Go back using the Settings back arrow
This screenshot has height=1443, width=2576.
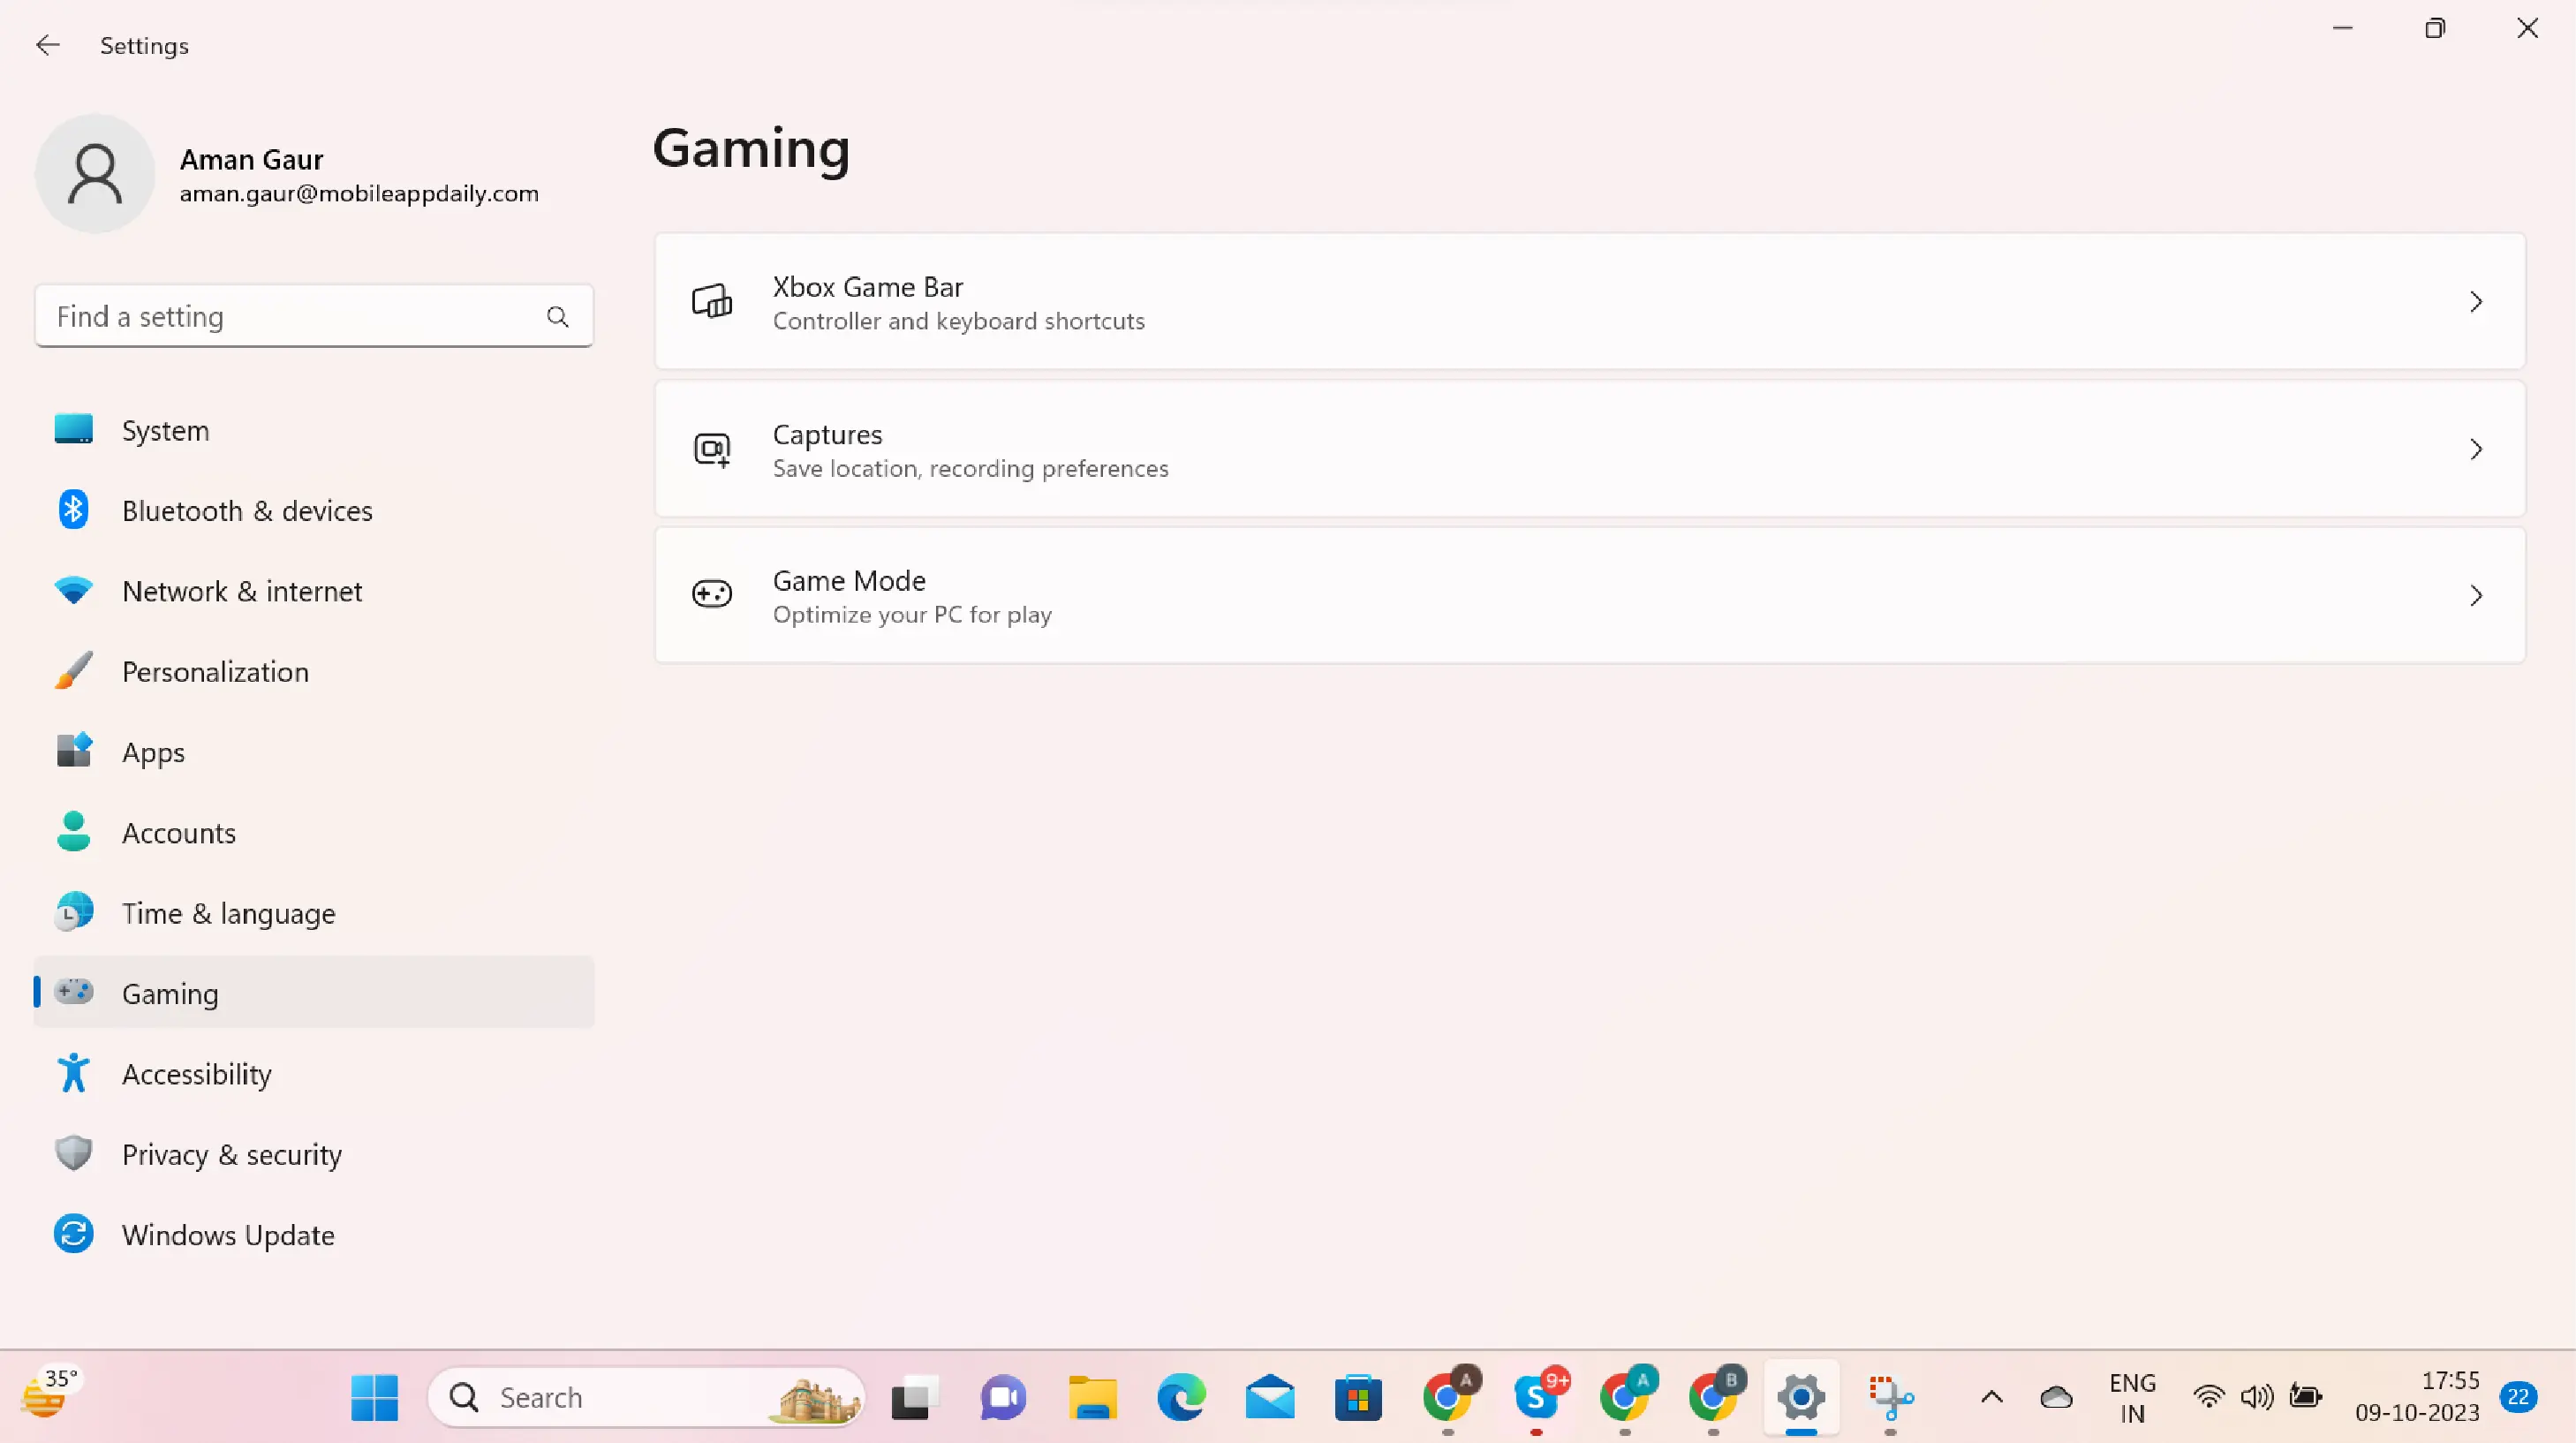tap(47, 45)
